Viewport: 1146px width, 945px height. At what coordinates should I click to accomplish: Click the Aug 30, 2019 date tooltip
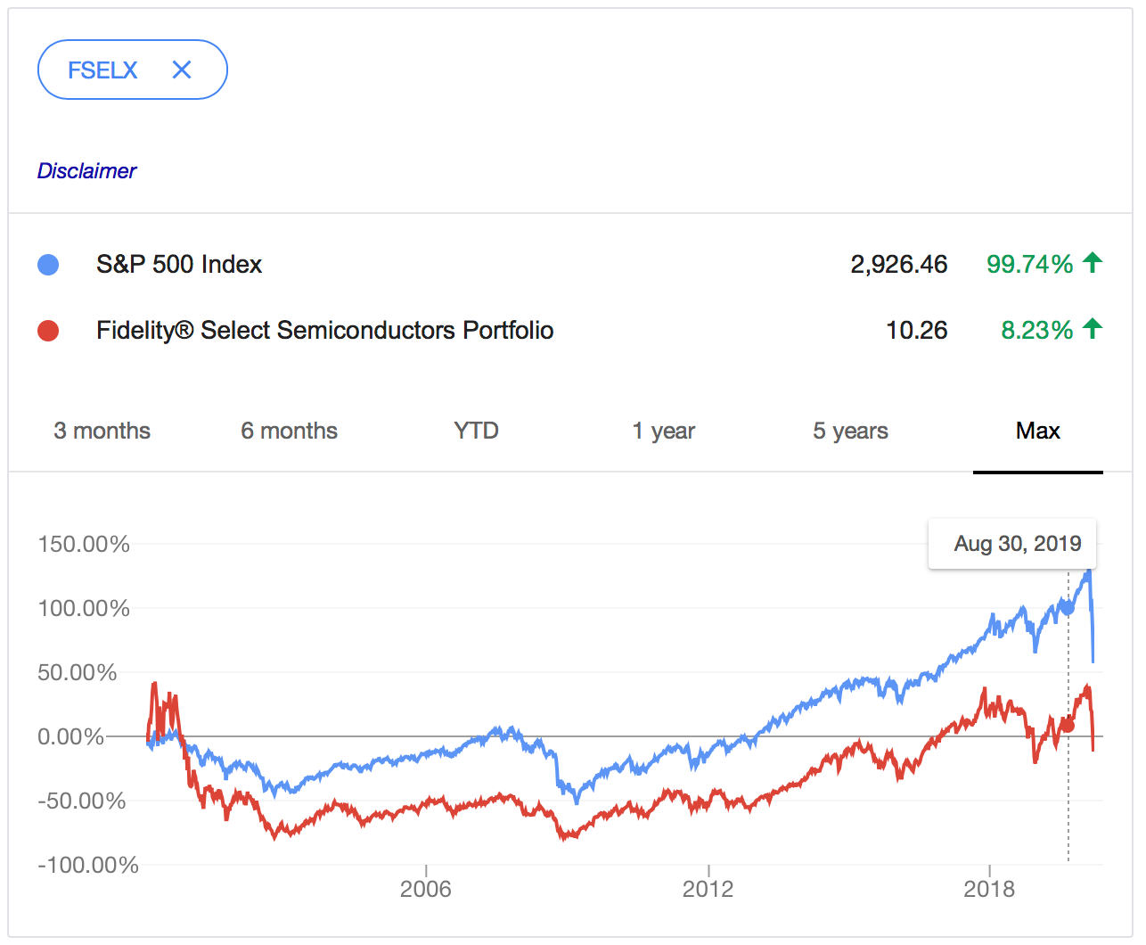point(1011,543)
